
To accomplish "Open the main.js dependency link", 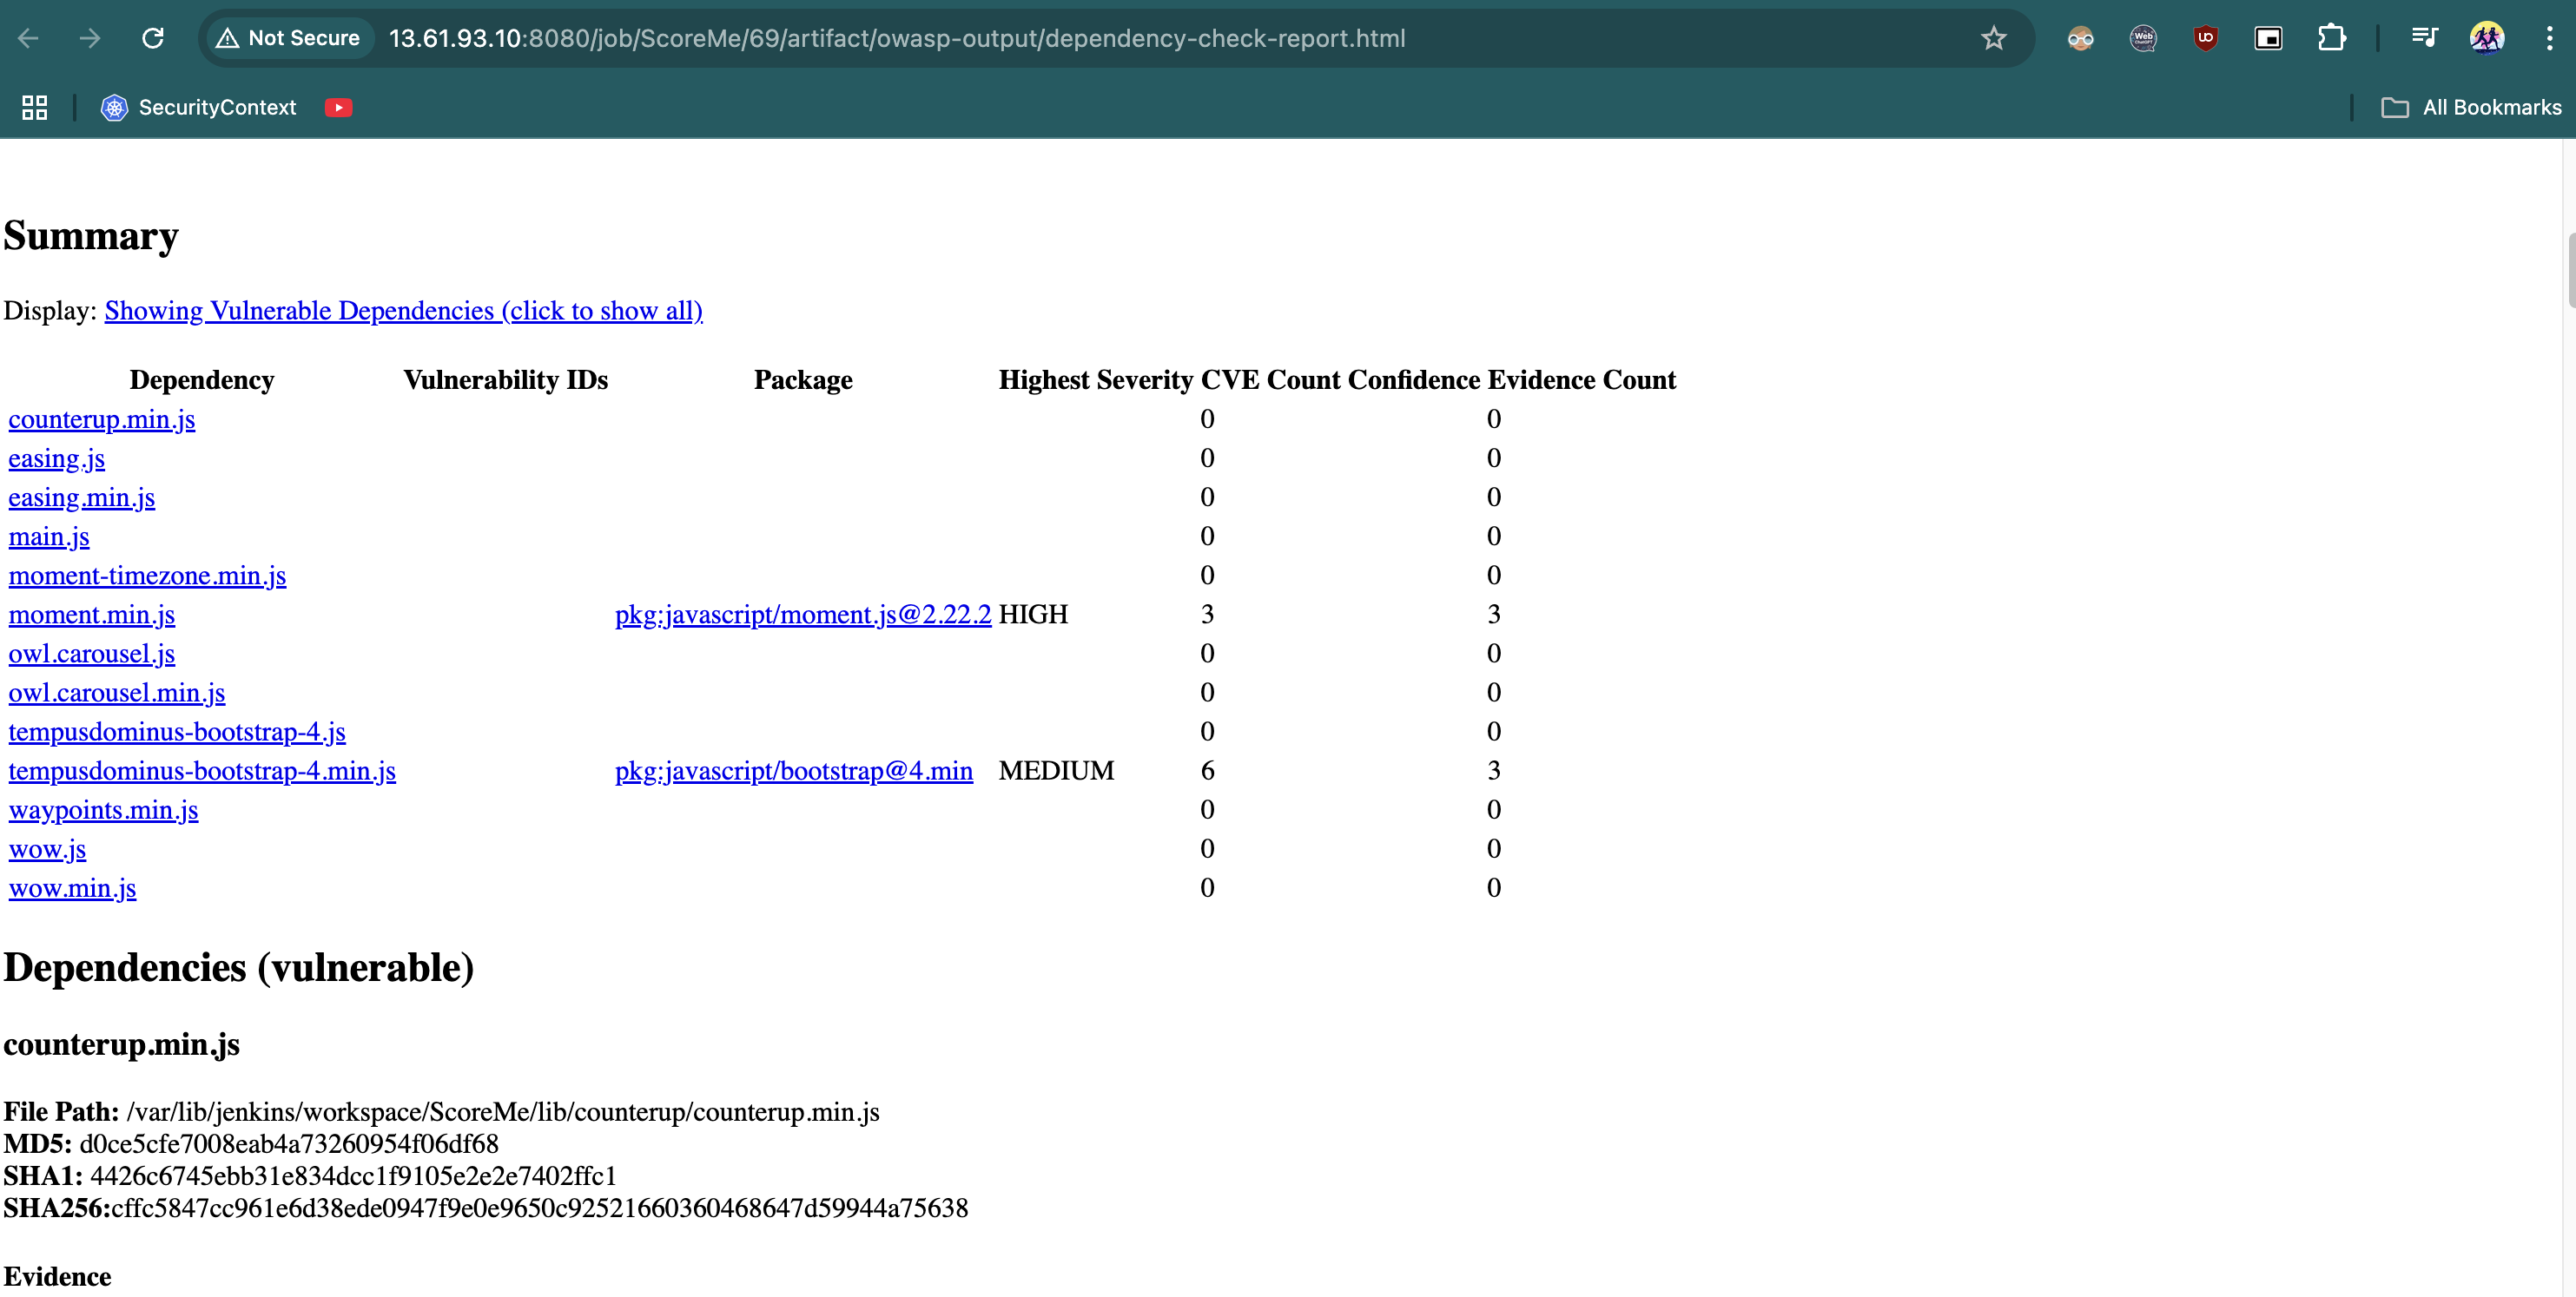I will click(49, 536).
